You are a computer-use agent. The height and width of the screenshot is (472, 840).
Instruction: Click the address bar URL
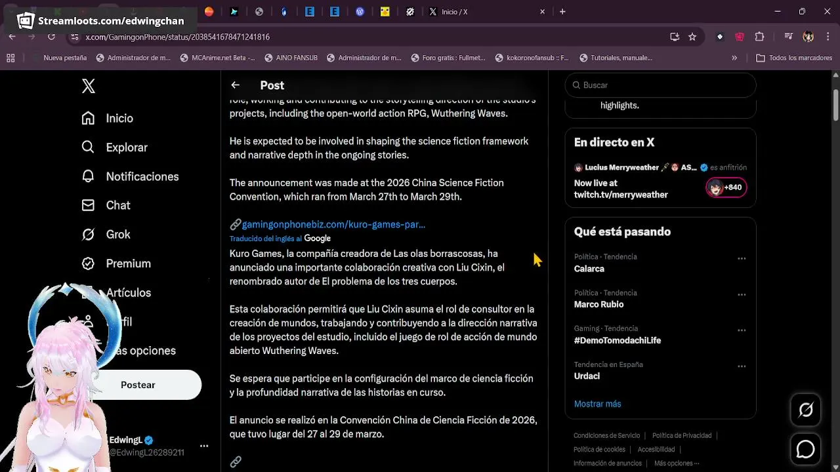click(x=178, y=37)
